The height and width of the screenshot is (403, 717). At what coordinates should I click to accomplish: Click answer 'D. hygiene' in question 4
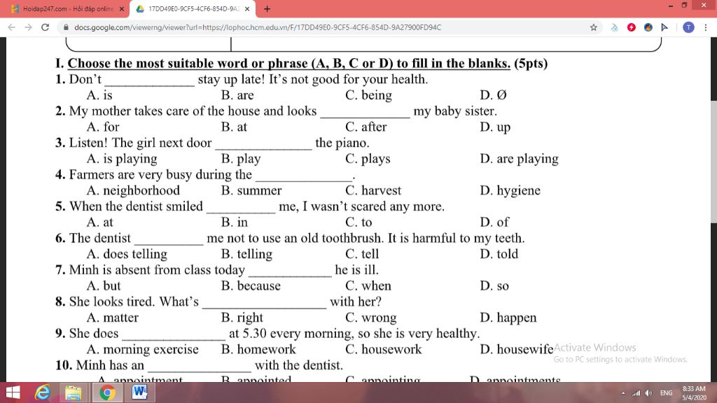510,190
